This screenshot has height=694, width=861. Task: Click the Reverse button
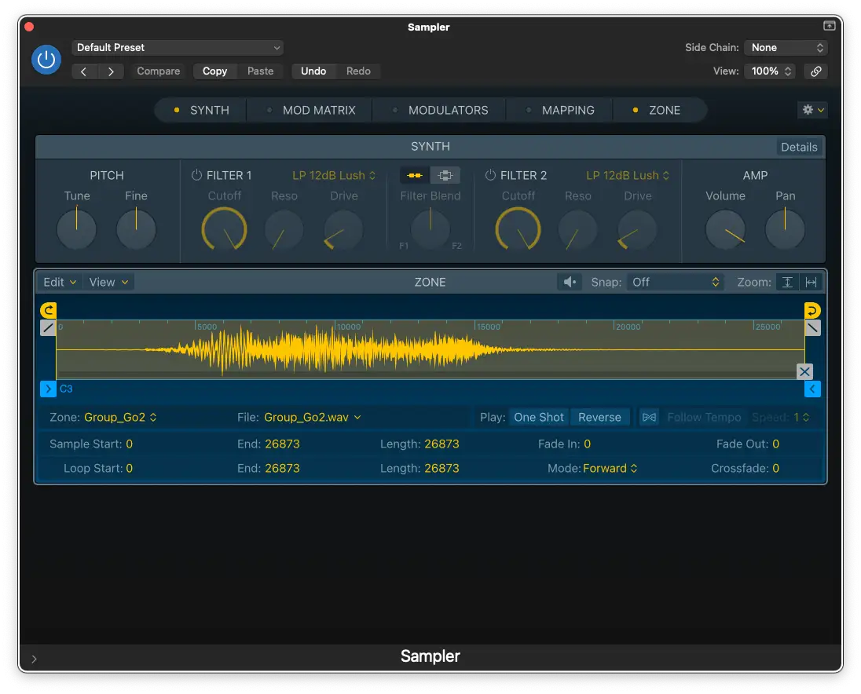(599, 417)
